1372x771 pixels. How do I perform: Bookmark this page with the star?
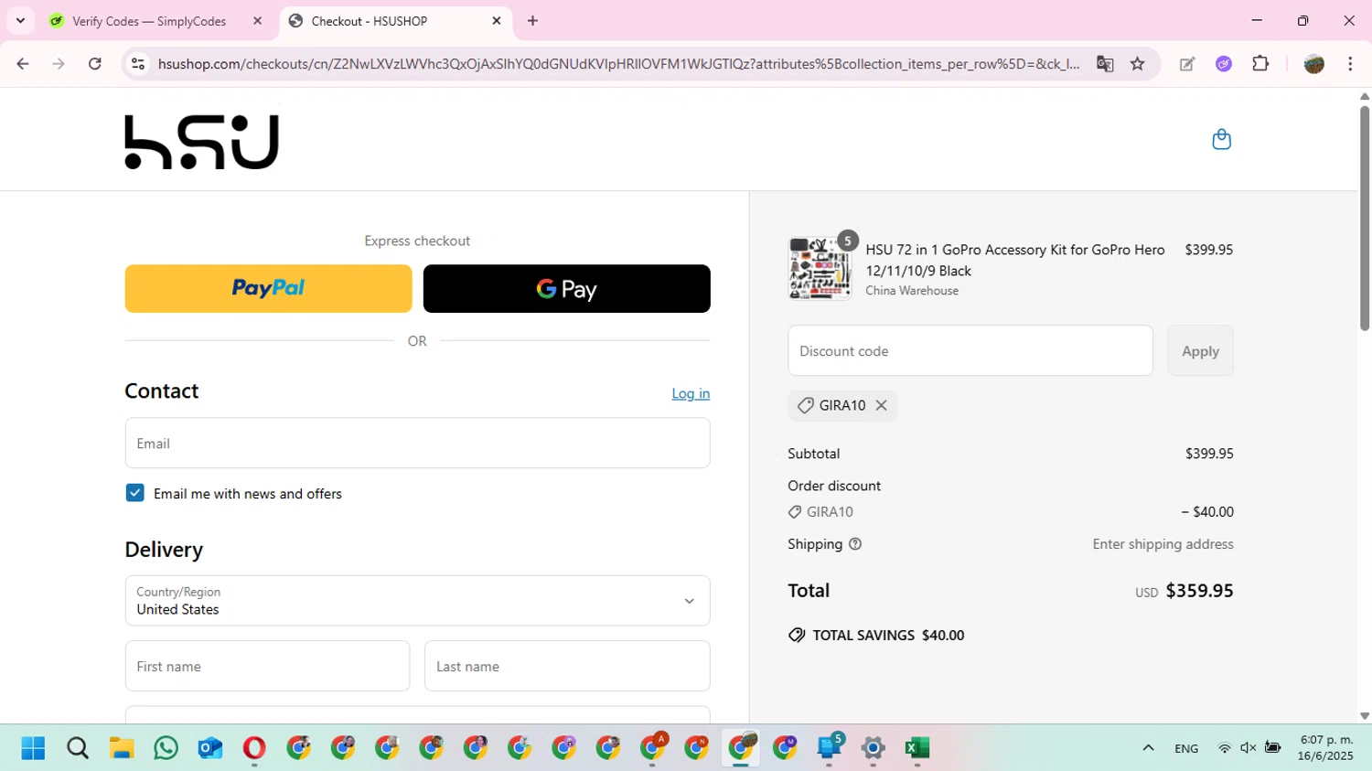coord(1138,64)
